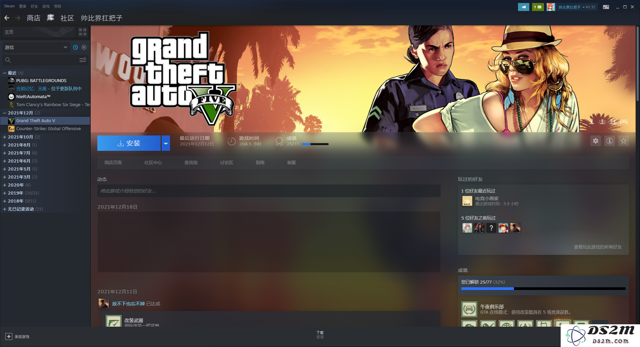Image resolution: width=640 pixels, height=347 pixels.
Task: Click the plus icon for 添加游戏
Action: click(x=9, y=337)
